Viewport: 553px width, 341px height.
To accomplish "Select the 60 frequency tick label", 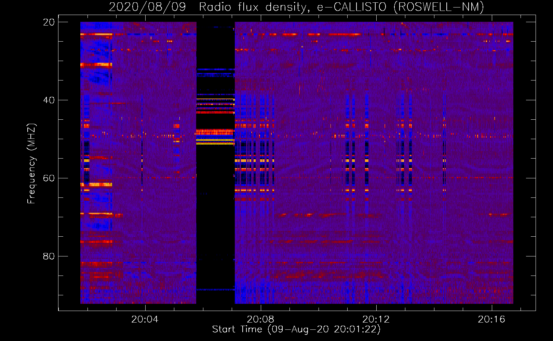I will [49, 178].
